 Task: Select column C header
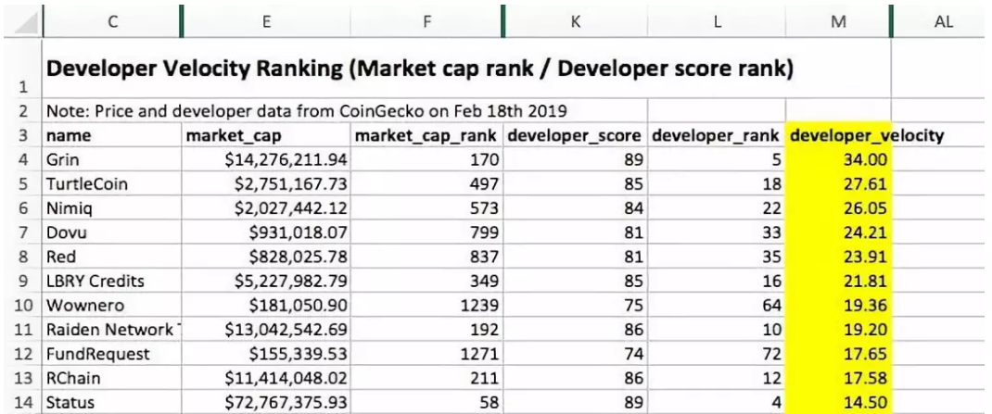click(x=112, y=21)
